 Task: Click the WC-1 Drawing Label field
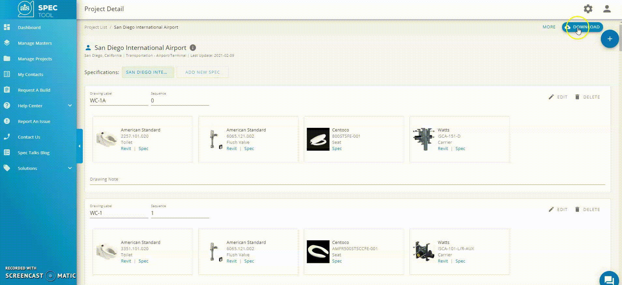pos(119,213)
